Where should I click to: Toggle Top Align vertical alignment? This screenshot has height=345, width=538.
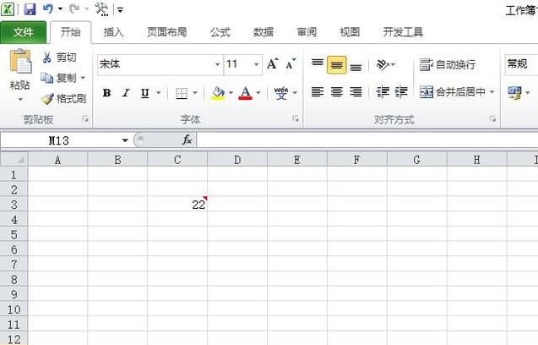click(318, 64)
